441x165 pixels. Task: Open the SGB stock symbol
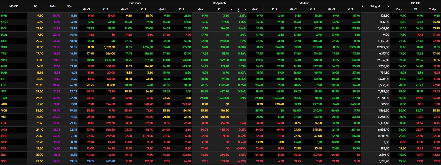click(x=4, y=142)
